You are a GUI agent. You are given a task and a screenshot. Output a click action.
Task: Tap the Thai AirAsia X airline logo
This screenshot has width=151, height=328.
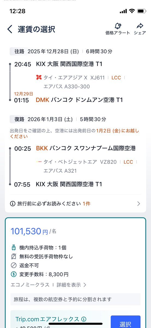pyautogui.click(x=39, y=78)
